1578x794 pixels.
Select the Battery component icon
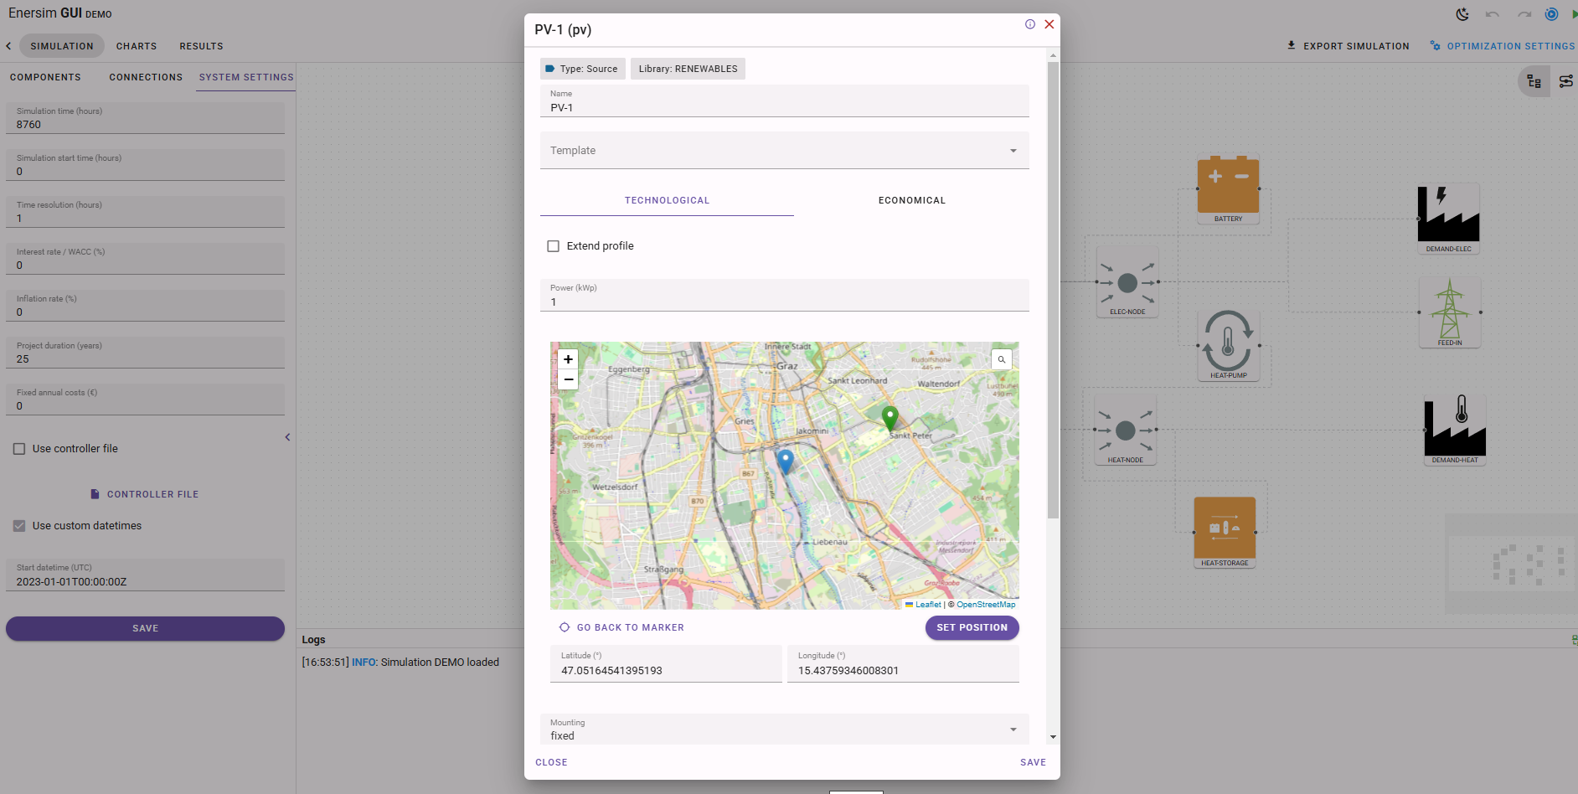1228,185
